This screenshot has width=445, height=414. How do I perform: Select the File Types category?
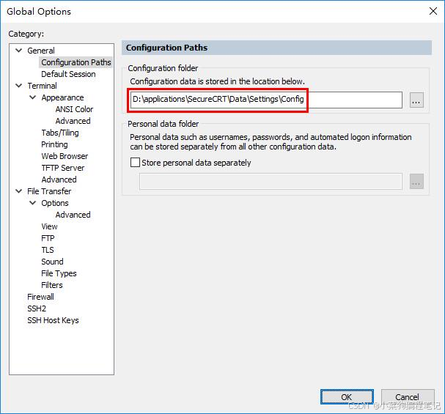coord(59,273)
